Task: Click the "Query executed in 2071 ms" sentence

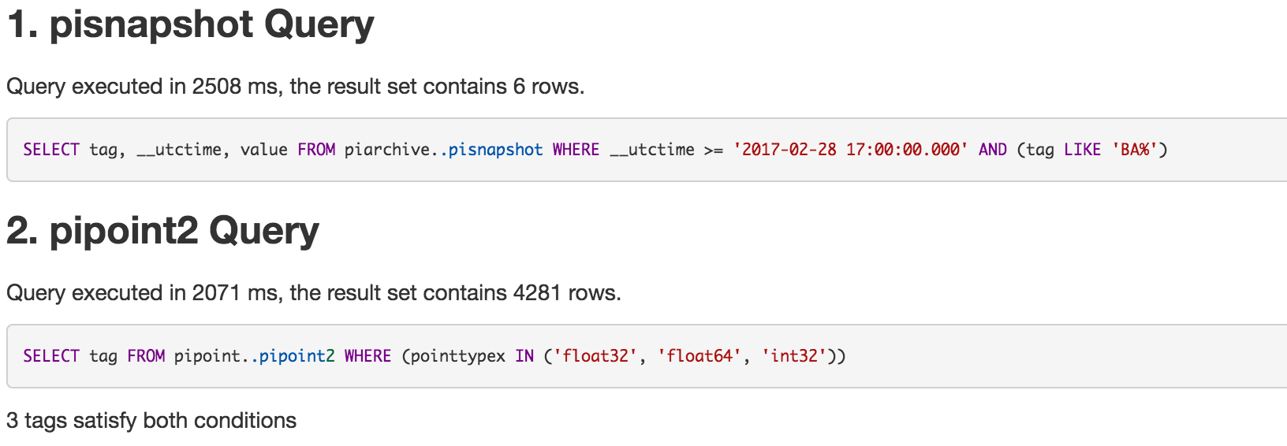Action: pyautogui.click(x=313, y=293)
